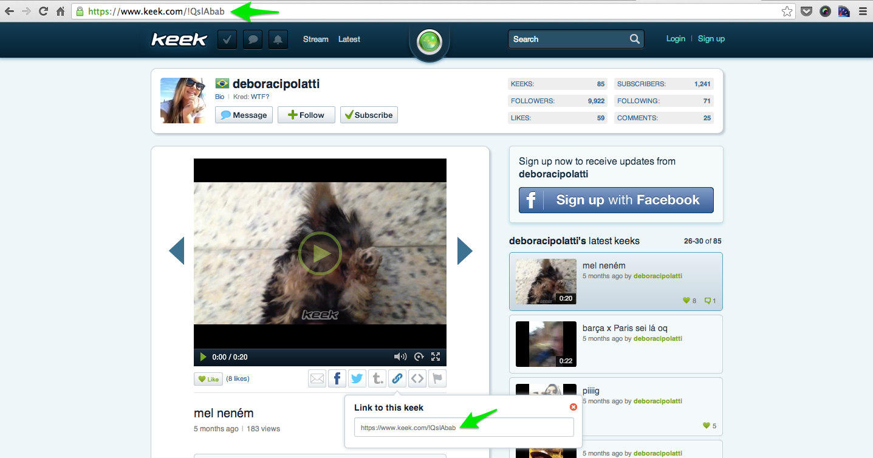The width and height of the screenshot is (873, 458).
Task: Open the piiiig keek title
Action: 591,391
